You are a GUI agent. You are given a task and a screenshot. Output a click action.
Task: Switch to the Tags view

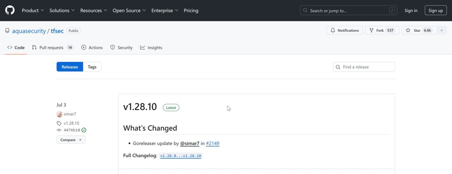tap(92, 67)
